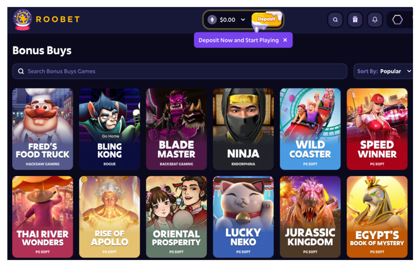Open the search magnifier icon in header
Image resolution: width=420 pixels, height=267 pixels.
[x=335, y=20]
